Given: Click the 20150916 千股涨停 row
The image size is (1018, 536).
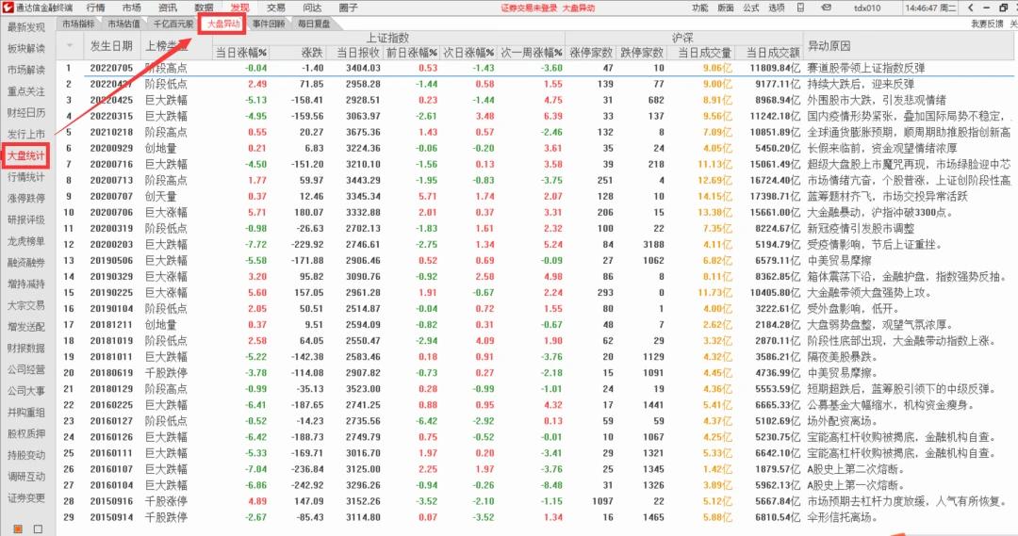Looking at the screenshot, I should pos(537,501).
